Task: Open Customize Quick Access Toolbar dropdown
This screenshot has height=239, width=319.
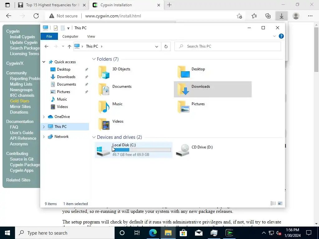Action: [68, 28]
